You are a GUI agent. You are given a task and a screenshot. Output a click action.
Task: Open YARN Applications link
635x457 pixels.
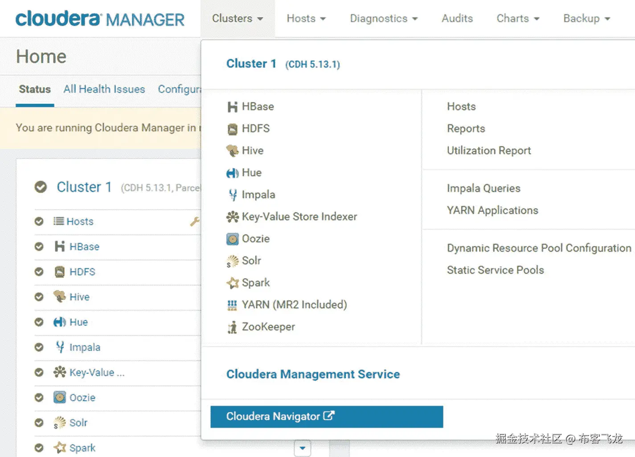point(492,210)
